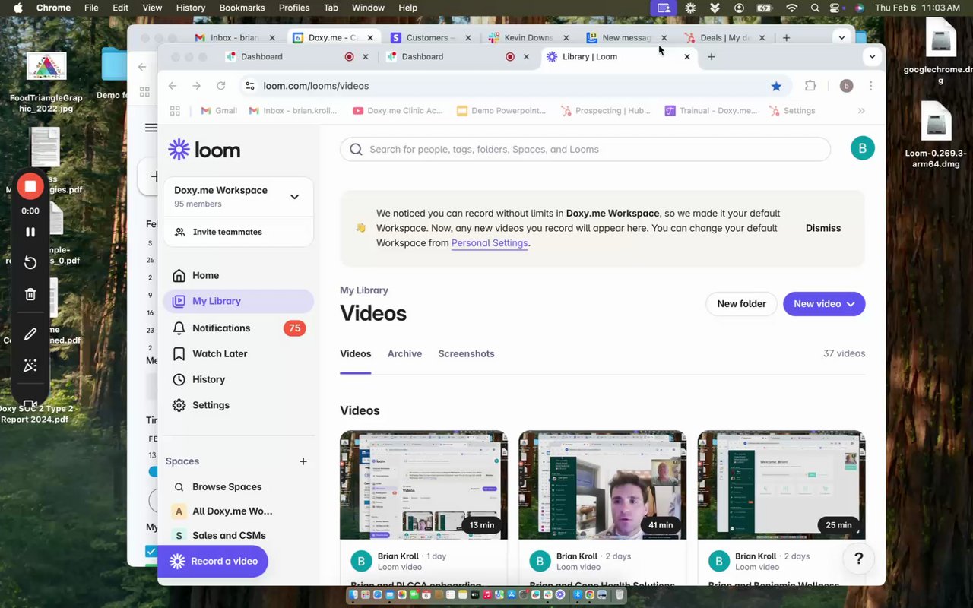This screenshot has height=608, width=973.
Task: Bookmark page with the star icon
Action: [776, 86]
